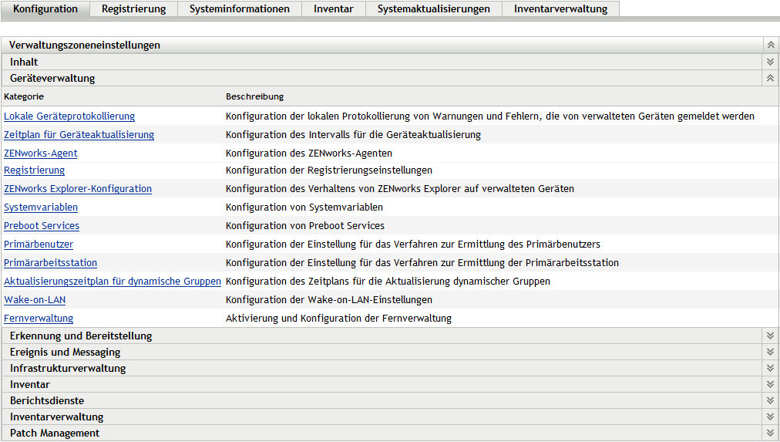This screenshot has width=780, height=442.
Task: Collapse the Verwaltungszoneneinstellungen panel chevron
Action: pyautogui.click(x=770, y=45)
